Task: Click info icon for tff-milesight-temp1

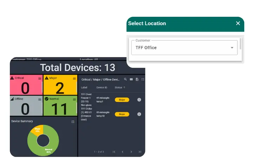Action: click(139, 100)
